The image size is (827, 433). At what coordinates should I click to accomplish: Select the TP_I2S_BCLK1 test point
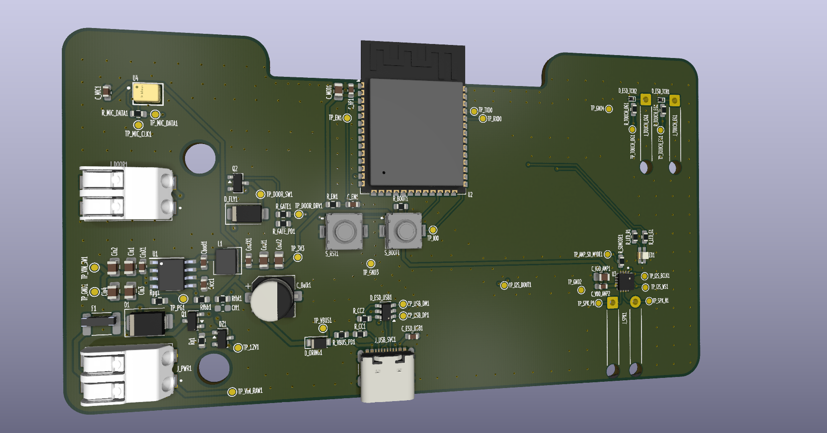(x=645, y=276)
